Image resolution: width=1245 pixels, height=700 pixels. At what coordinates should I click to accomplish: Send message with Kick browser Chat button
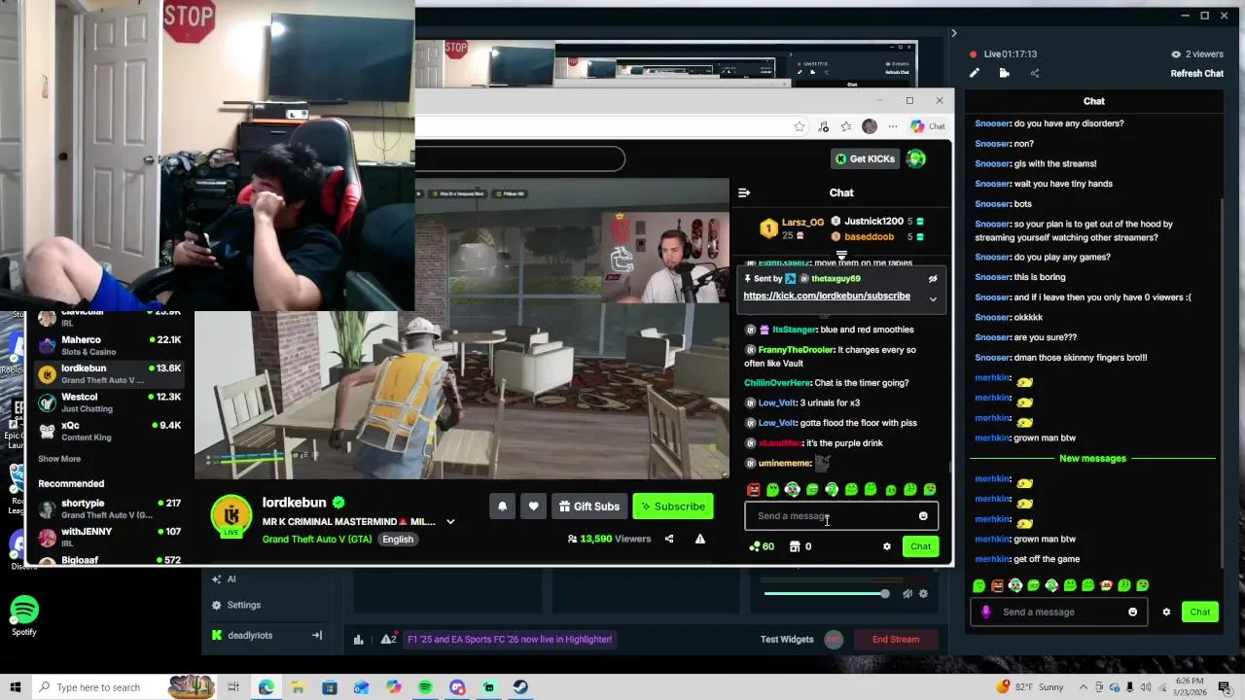click(x=920, y=546)
